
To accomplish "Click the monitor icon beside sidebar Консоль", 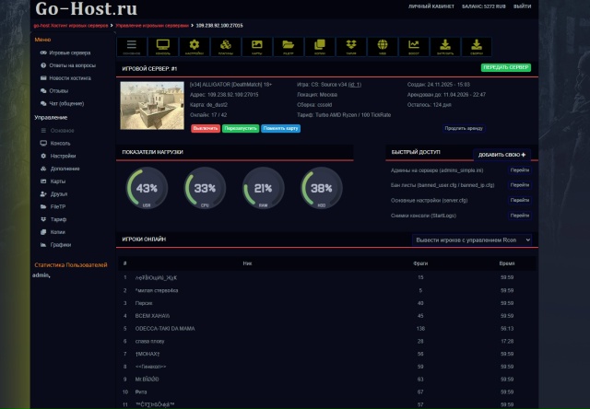I will click(x=43, y=143).
